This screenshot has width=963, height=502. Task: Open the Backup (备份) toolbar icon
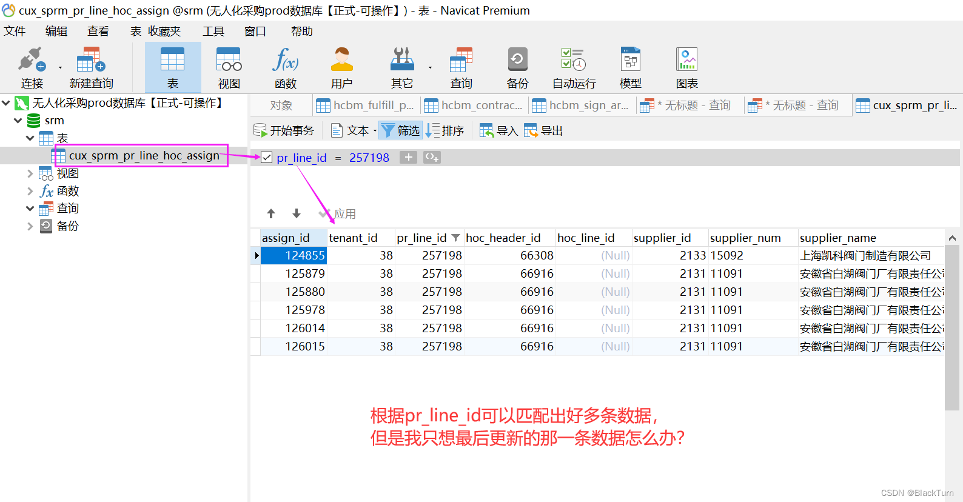517,59
